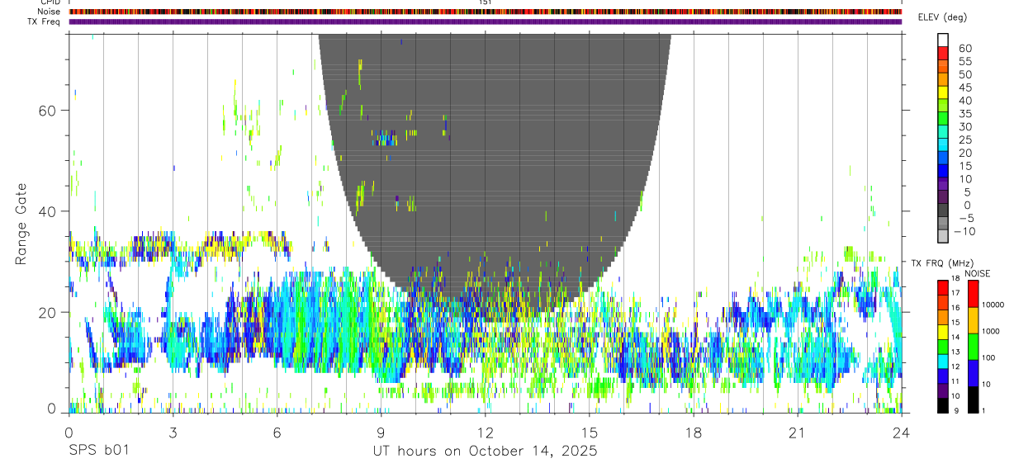Select the red swatch in TX FRQ legend
Viewport: 1014px width, 468px height.
pos(942,287)
